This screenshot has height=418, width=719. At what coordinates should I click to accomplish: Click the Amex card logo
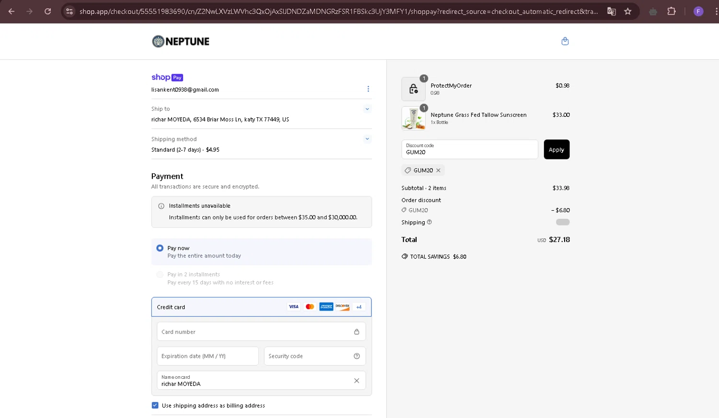point(326,307)
